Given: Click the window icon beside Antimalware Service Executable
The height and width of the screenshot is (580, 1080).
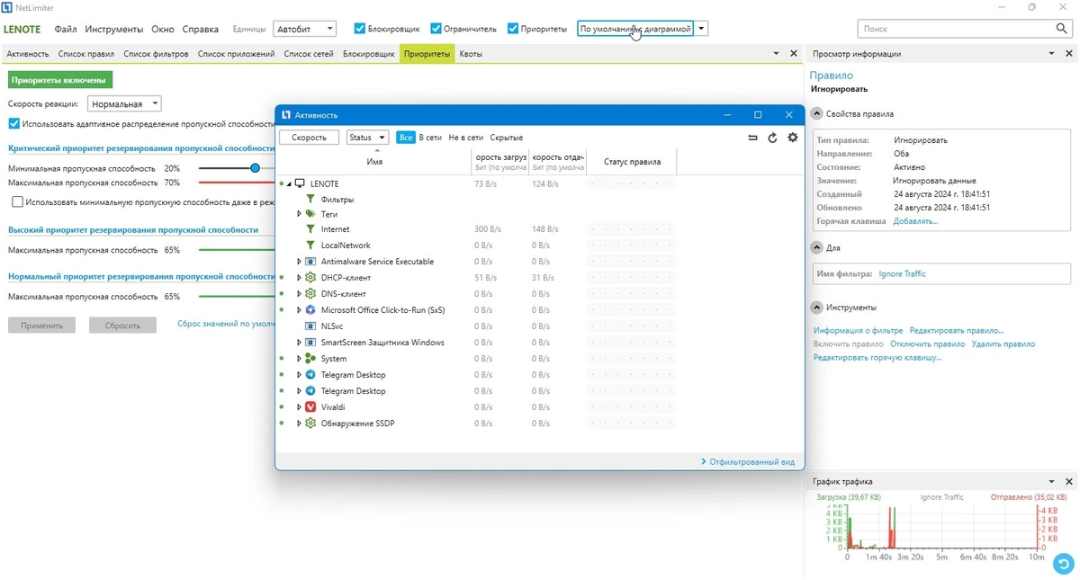Looking at the screenshot, I should tap(310, 262).
